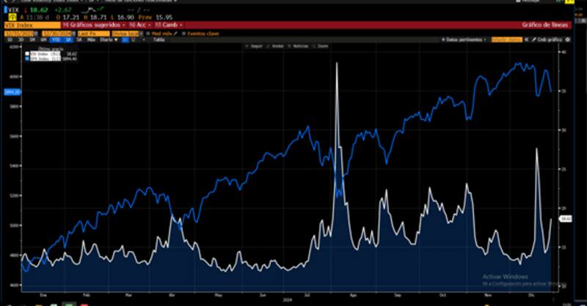
Task: Select the YTD time range tab
Action: click(x=56, y=40)
